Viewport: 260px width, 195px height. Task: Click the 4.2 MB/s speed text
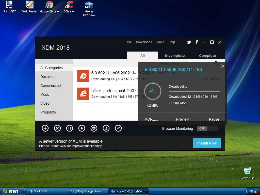152,105
